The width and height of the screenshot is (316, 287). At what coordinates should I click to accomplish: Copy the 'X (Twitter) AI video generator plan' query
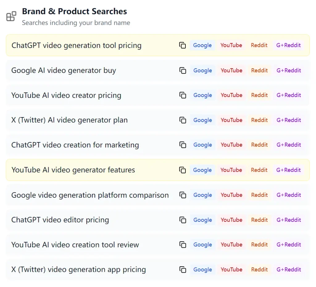182,120
